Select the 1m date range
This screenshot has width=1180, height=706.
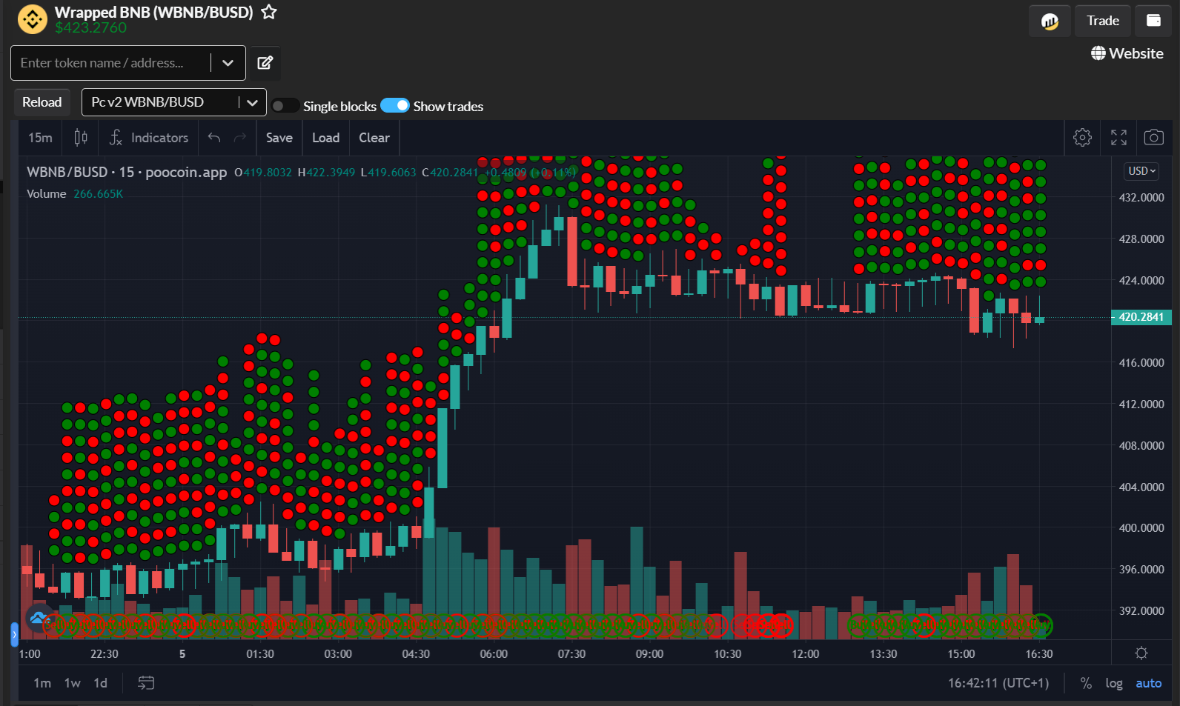point(42,683)
